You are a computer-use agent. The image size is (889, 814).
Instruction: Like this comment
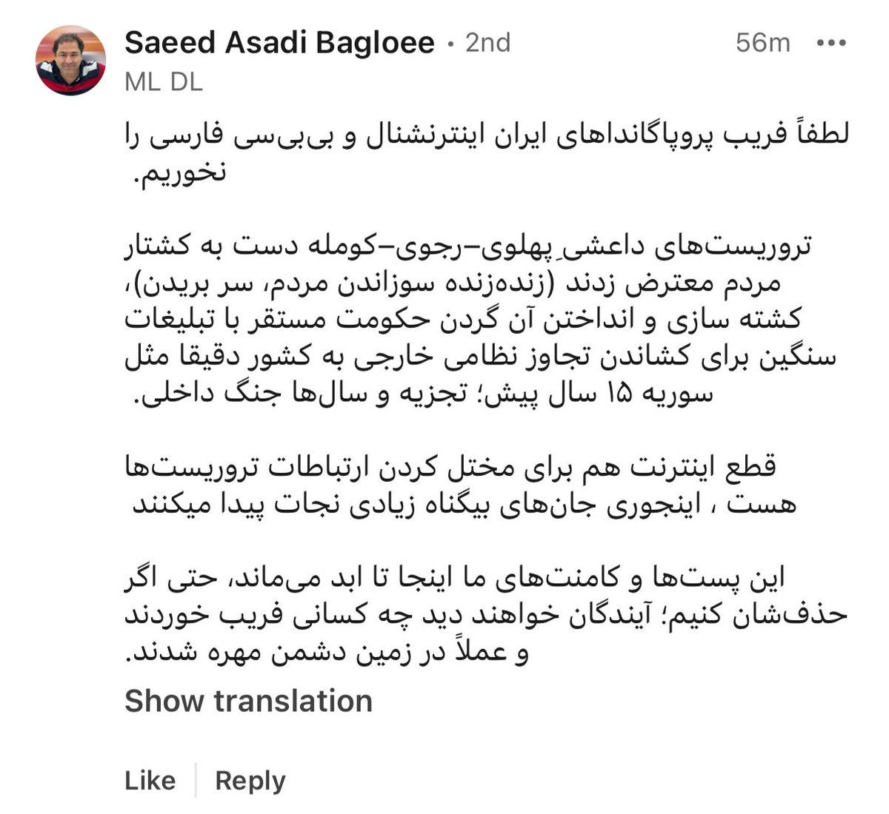coord(150,781)
